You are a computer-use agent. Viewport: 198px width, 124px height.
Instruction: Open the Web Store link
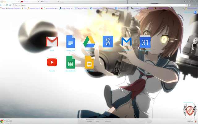coord(192,121)
